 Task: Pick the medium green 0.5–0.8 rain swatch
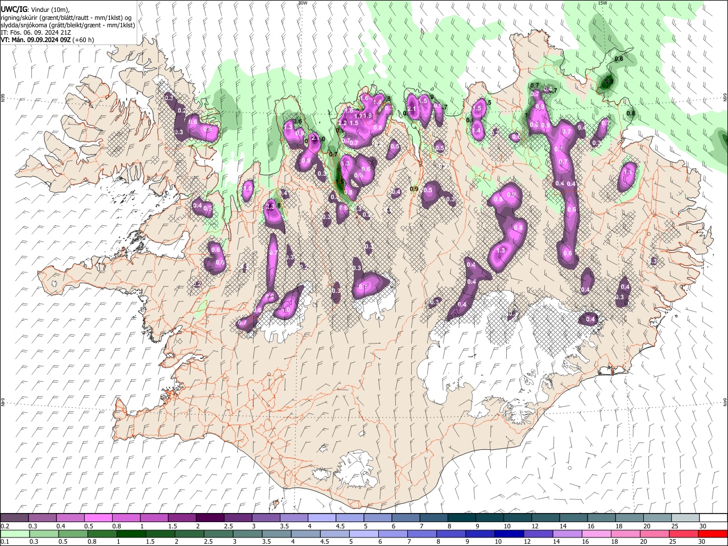pos(73,534)
